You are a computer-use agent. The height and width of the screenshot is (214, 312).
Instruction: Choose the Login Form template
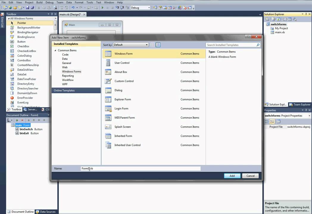154,108
